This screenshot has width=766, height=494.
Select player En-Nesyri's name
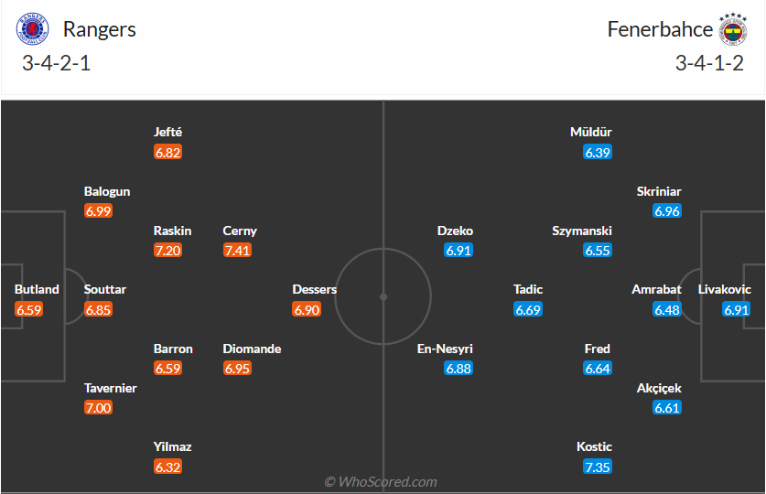(x=446, y=349)
